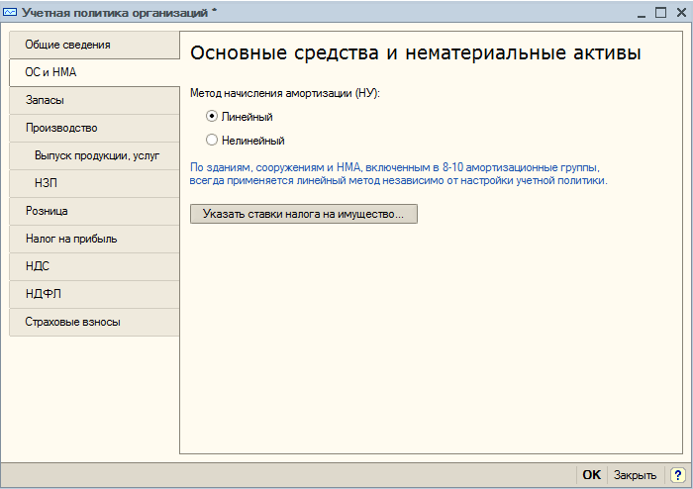Viewport: 693px width, 489px height.
Task: Open help via question mark icon
Action: click(x=677, y=475)
